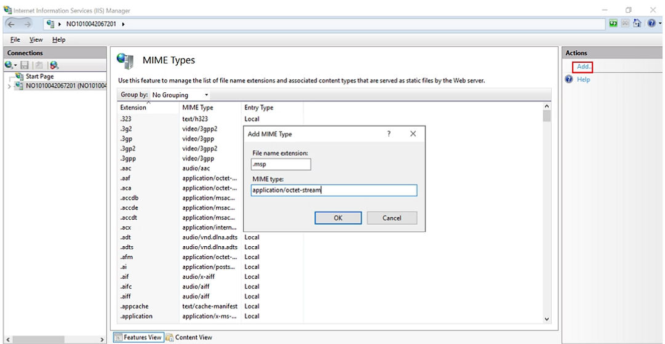Switch to the Features View tab
This screenshot has height=344, width=665.
point(138,337)
